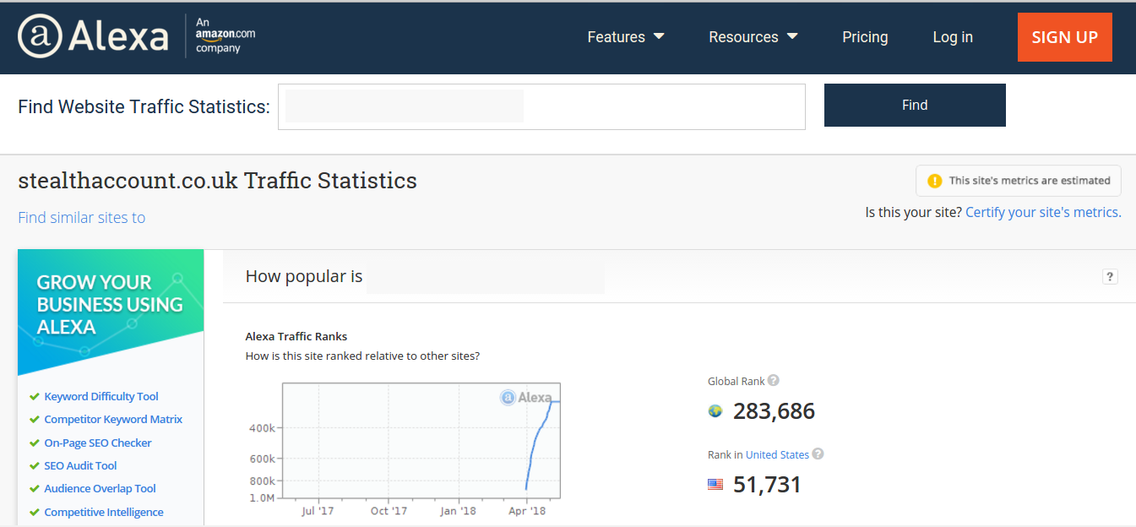Open the help question mark on popularity card

tap(1109, 276)
